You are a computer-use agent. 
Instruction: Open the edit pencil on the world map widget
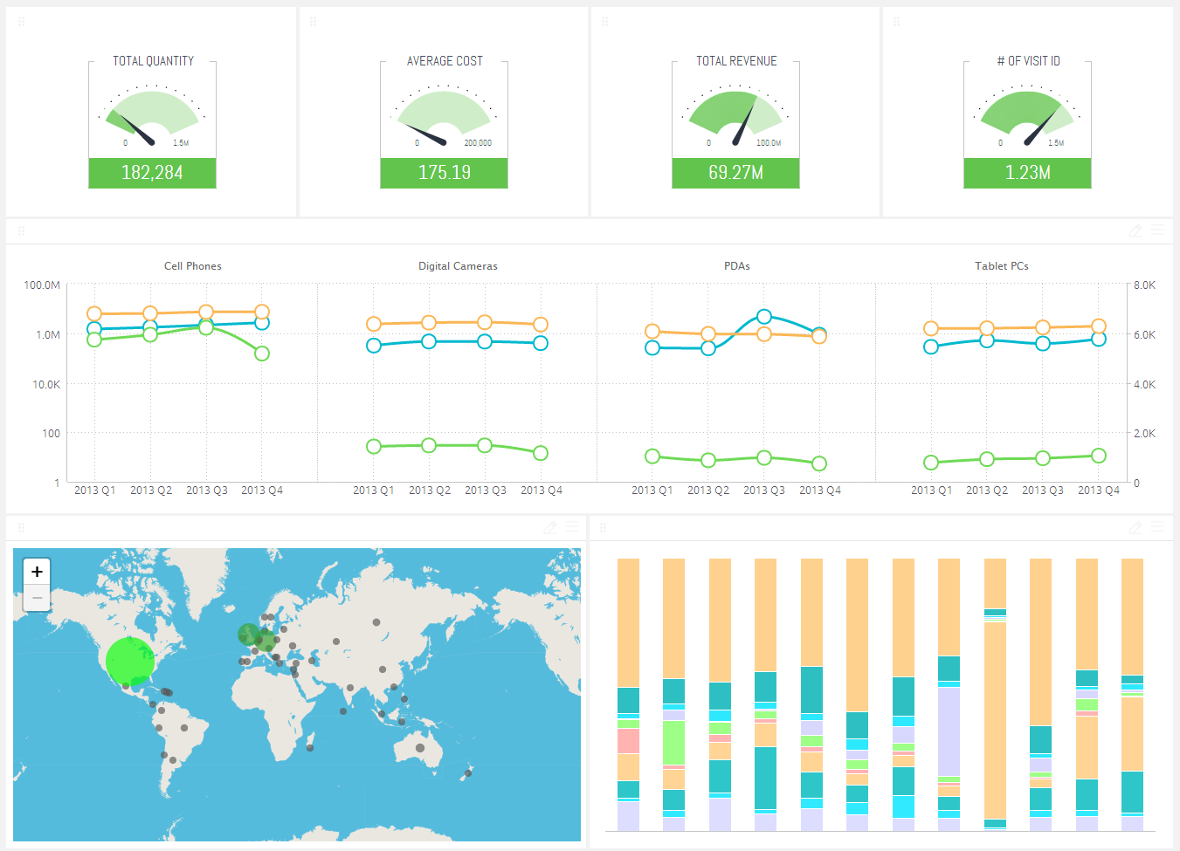549,527
